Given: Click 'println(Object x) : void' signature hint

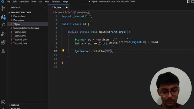Looking at the screenshot, I should click(138, 42).
